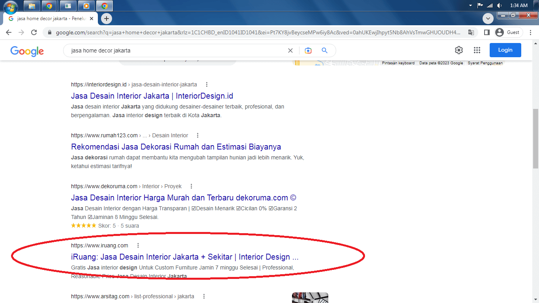The height and width of the screenshot is (303, 539).
Task: Open the Google apps grid
Action: 477,50
